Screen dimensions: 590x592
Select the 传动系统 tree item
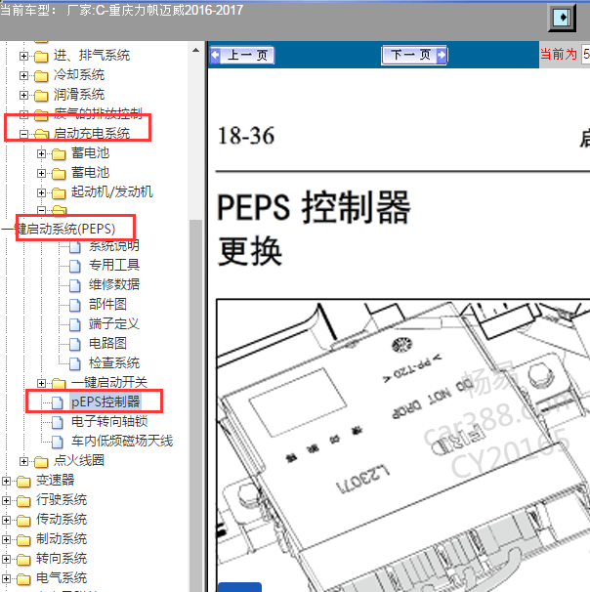coord(62,519)
